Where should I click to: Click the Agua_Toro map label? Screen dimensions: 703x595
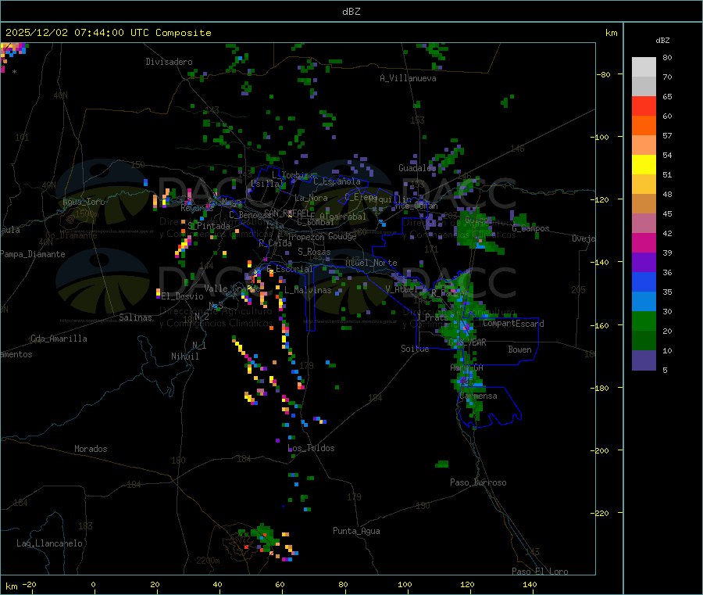(x=84, y=202)
